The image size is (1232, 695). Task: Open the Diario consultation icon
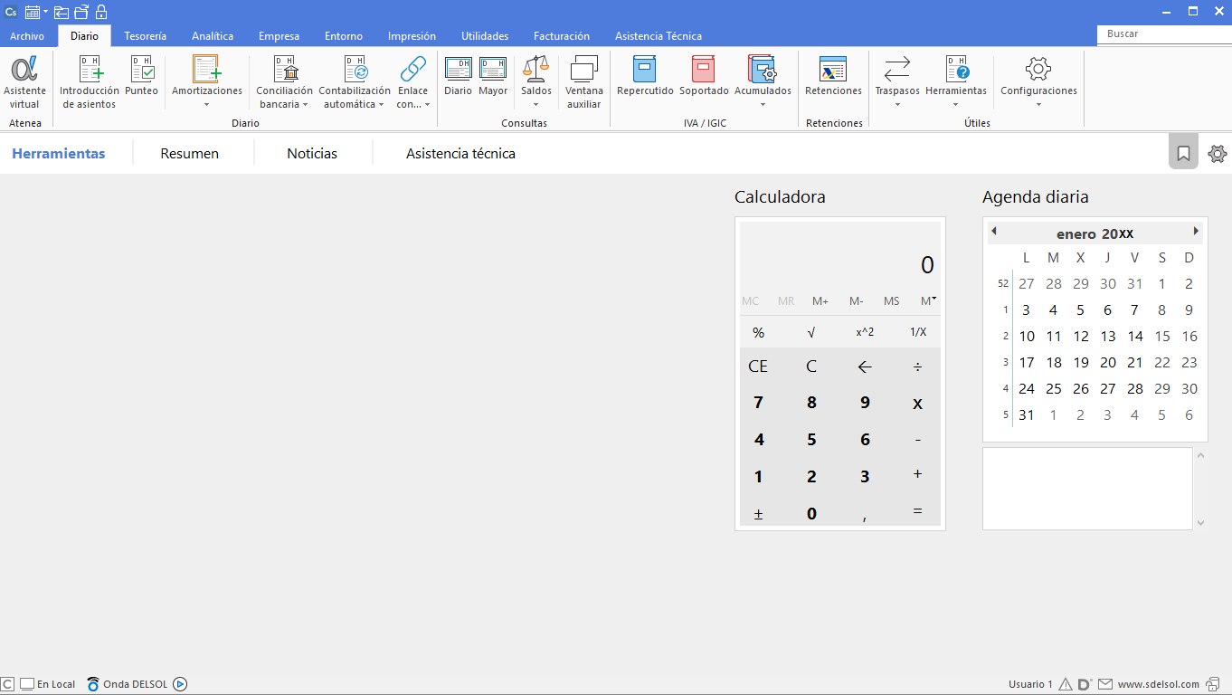[x=458, y=69]
